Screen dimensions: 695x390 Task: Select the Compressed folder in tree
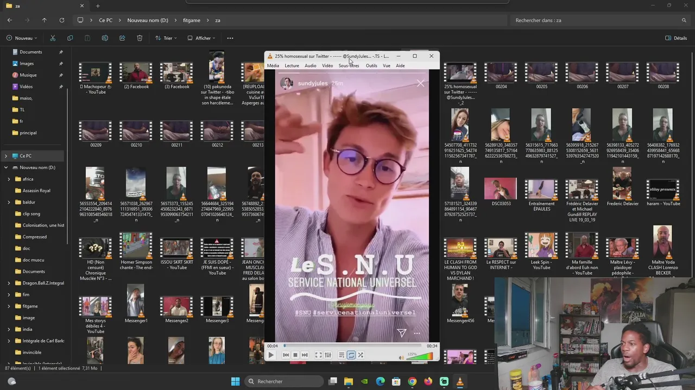tap(34, 237)
